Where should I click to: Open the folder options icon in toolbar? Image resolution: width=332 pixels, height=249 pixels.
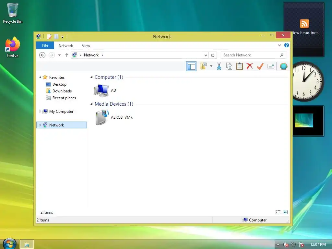[x=203, y=66]
